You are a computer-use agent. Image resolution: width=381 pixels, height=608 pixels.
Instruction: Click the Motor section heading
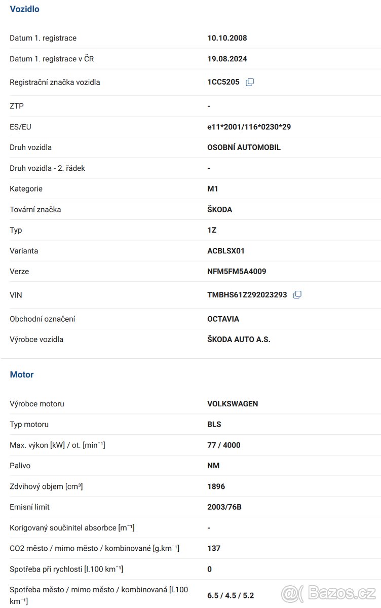[x=22, y=375]
